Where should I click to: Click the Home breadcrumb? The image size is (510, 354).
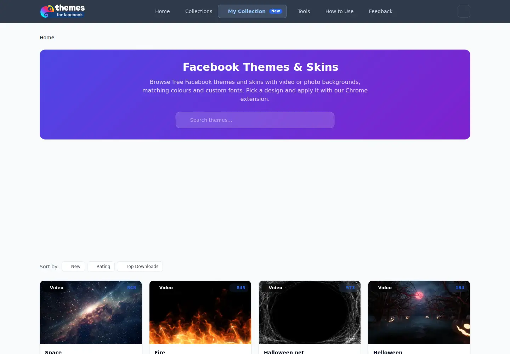(47, 38)
